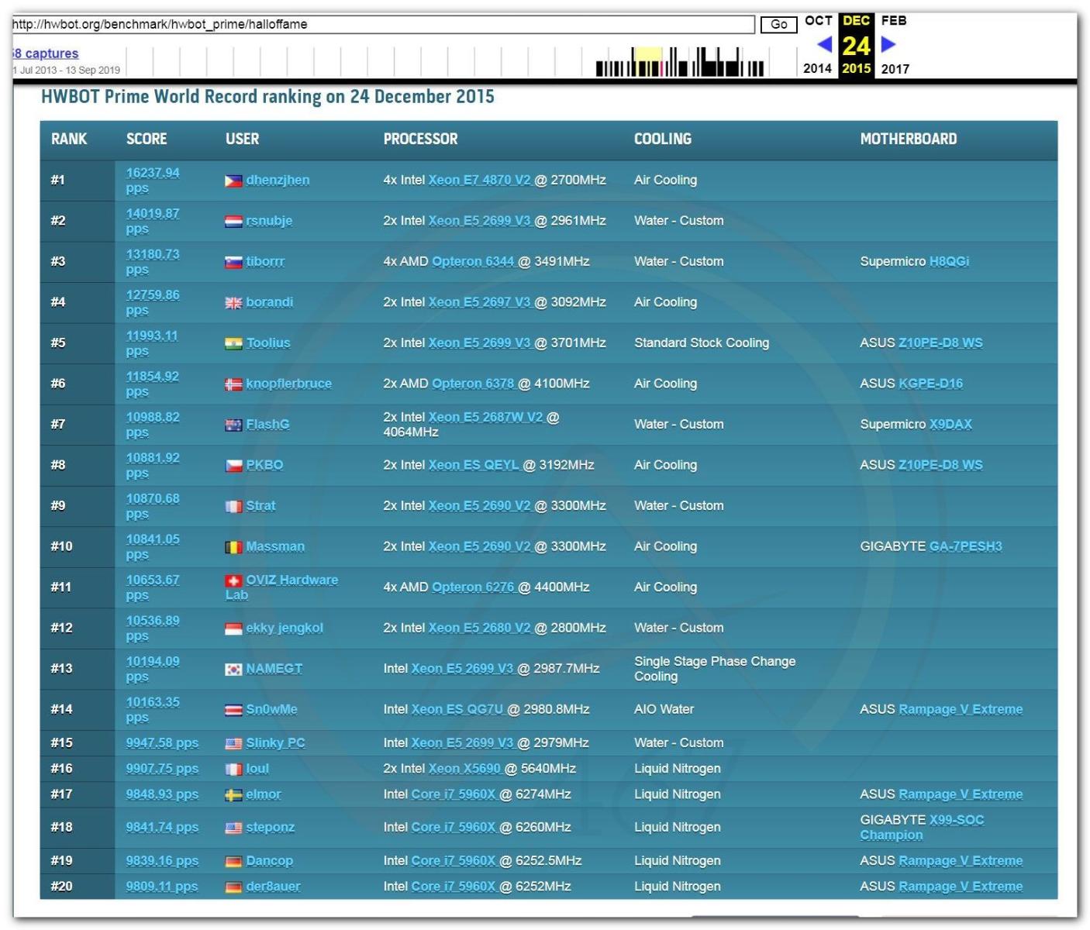Select the 2014 year in the capture timeline
Viewport: 1090px width, 930px height.
click(x=817, y=69)
